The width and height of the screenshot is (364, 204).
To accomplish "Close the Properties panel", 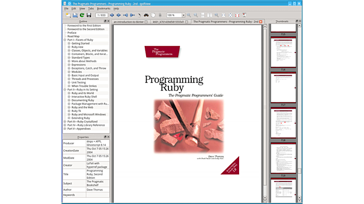I will coord(108,137).
